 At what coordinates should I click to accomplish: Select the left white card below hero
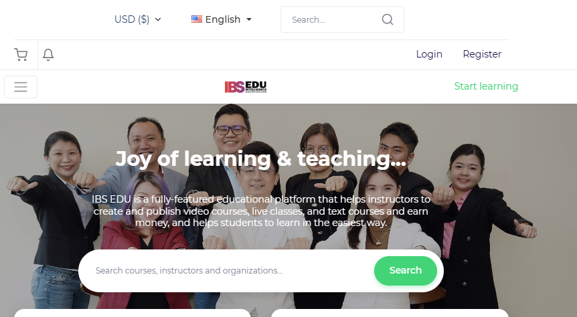click(133, 313)
